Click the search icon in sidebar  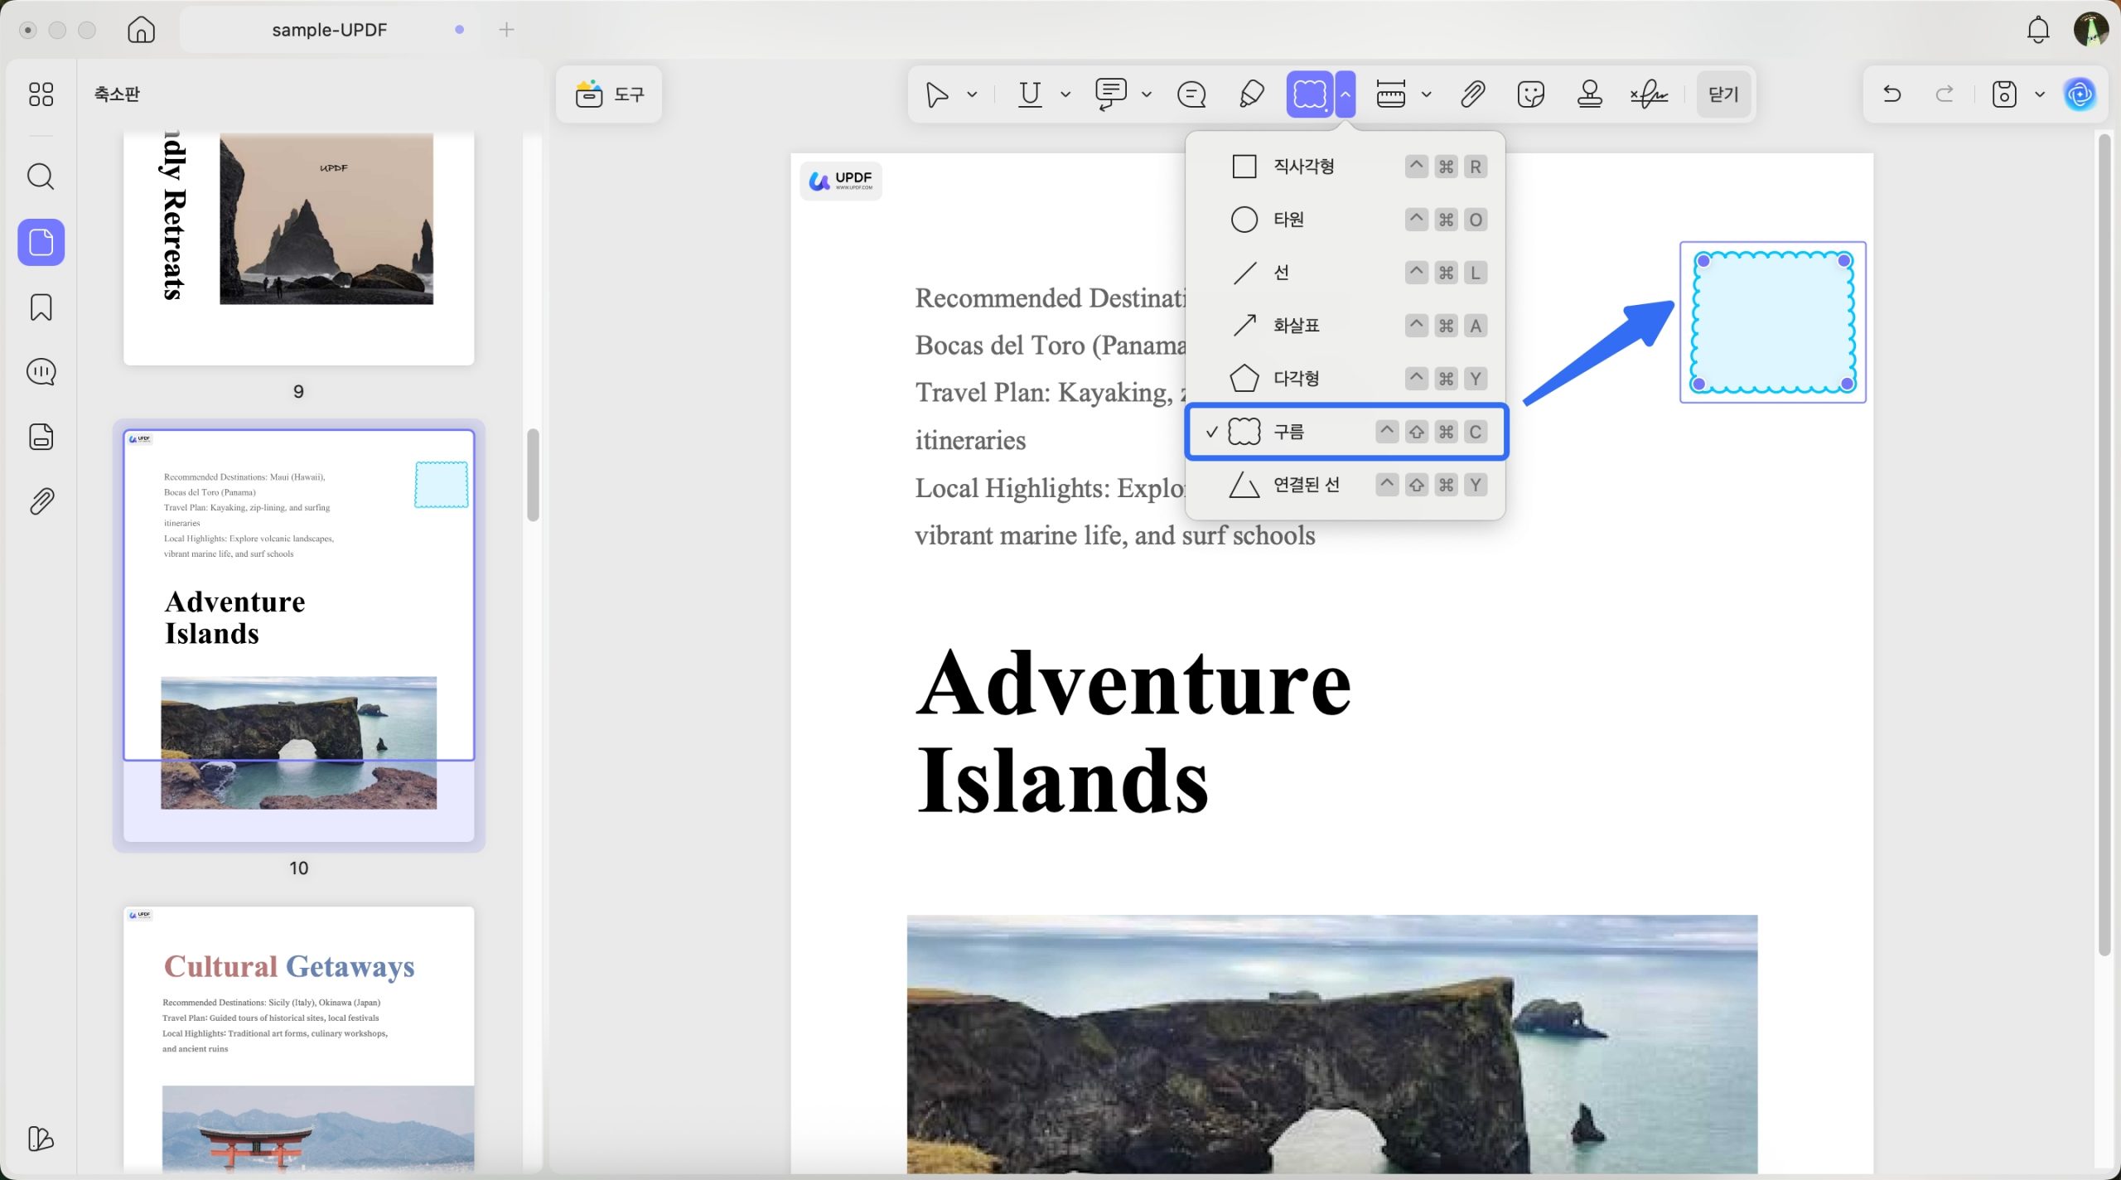click(x=41, y=177)
